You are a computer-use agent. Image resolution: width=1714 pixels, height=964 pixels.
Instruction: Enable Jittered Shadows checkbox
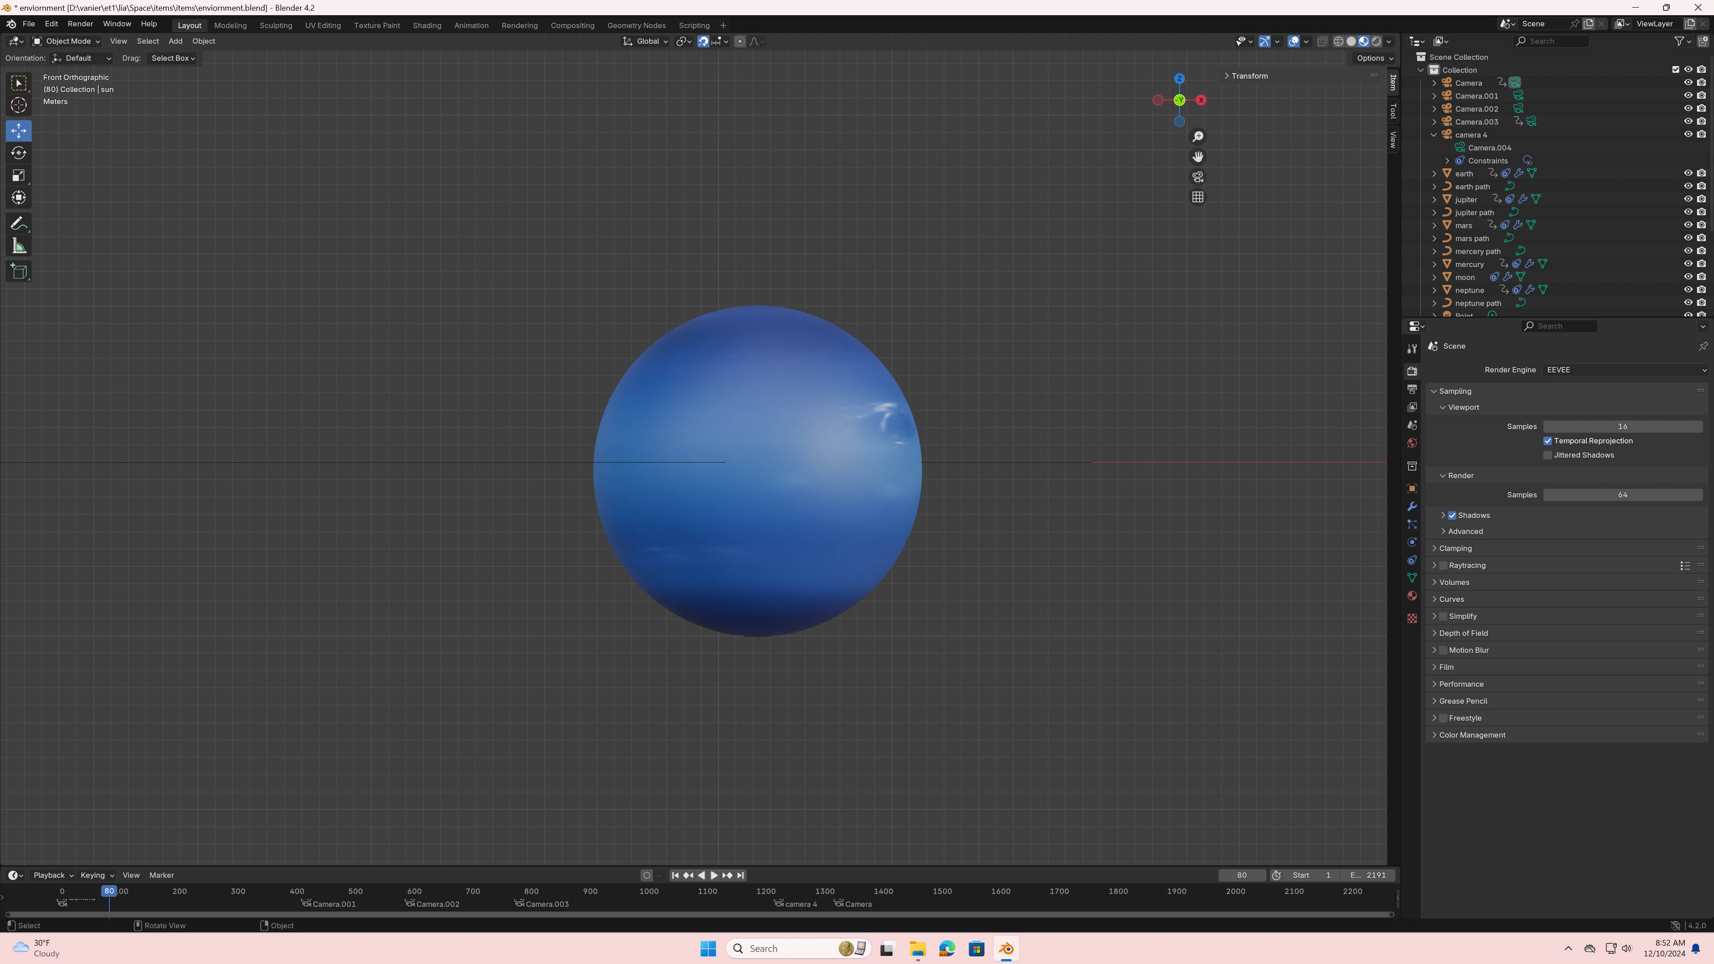tap(1547, 456)
